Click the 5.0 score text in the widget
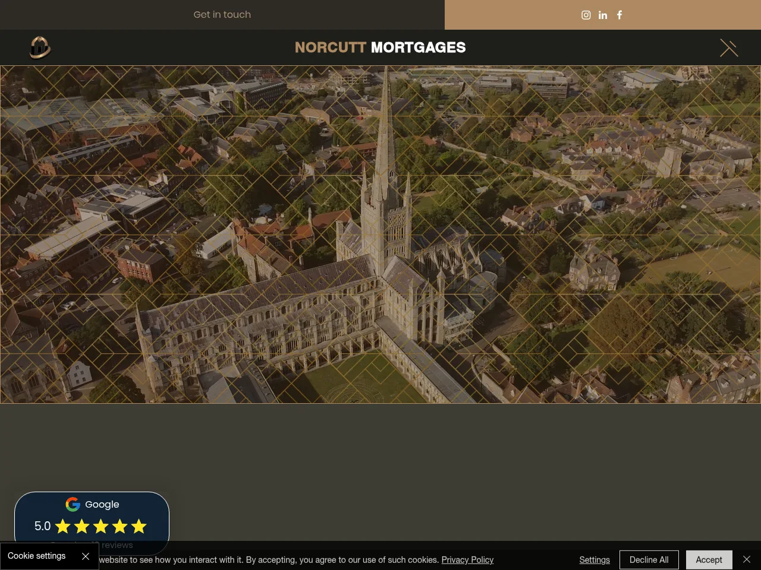761x570 pixels. coord(42,526)
